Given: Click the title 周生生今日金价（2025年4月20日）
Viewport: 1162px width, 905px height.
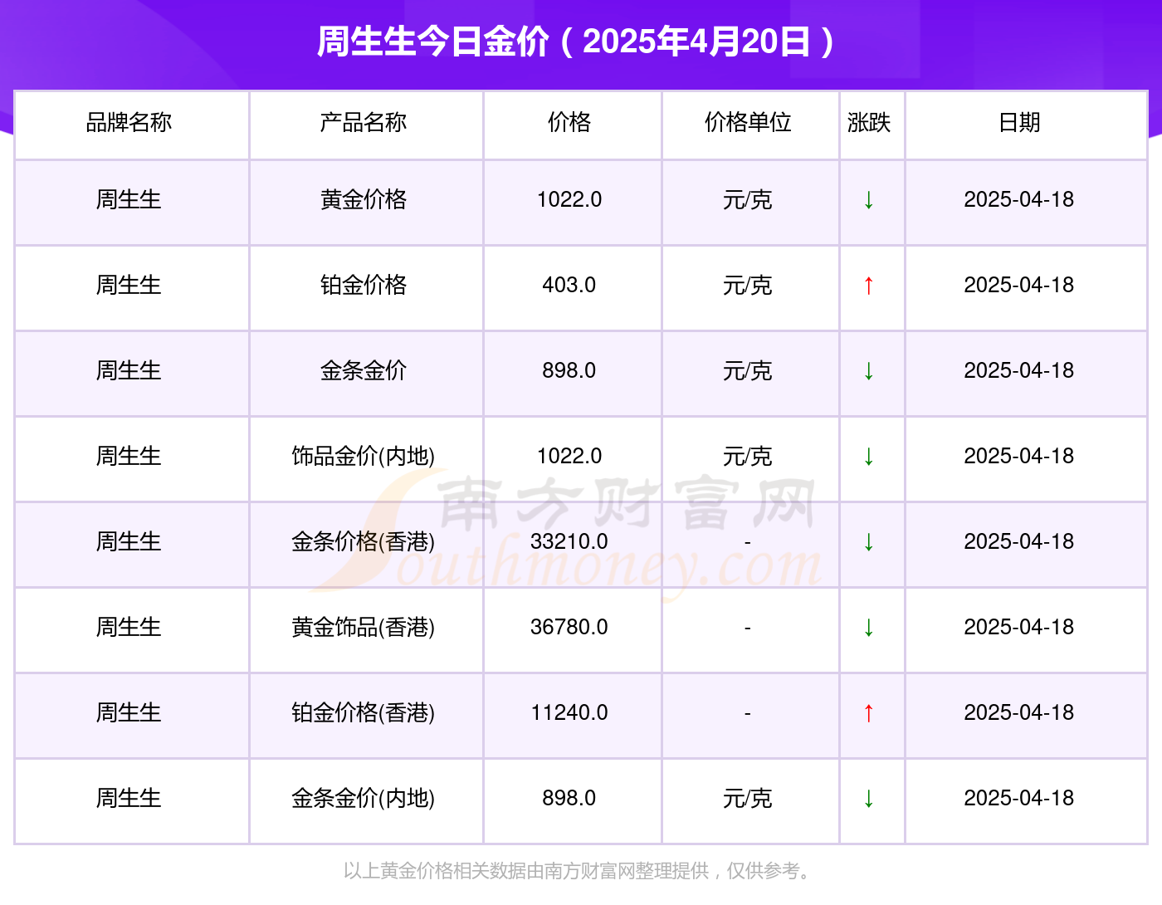Looking at the screenshot, I should 578,42.
